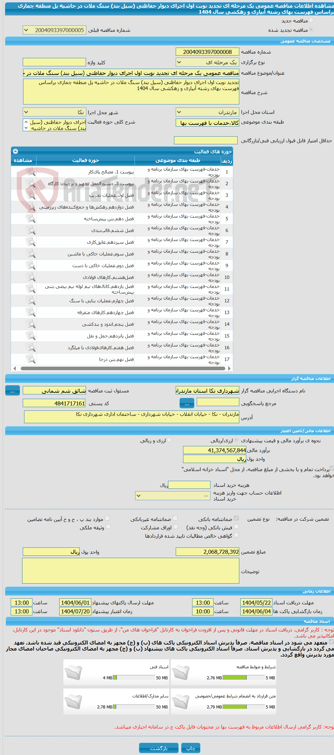Open view icon for row 14 اندود و بندکشی
Viewport: 334px width, 755px height.
(30, 324)
